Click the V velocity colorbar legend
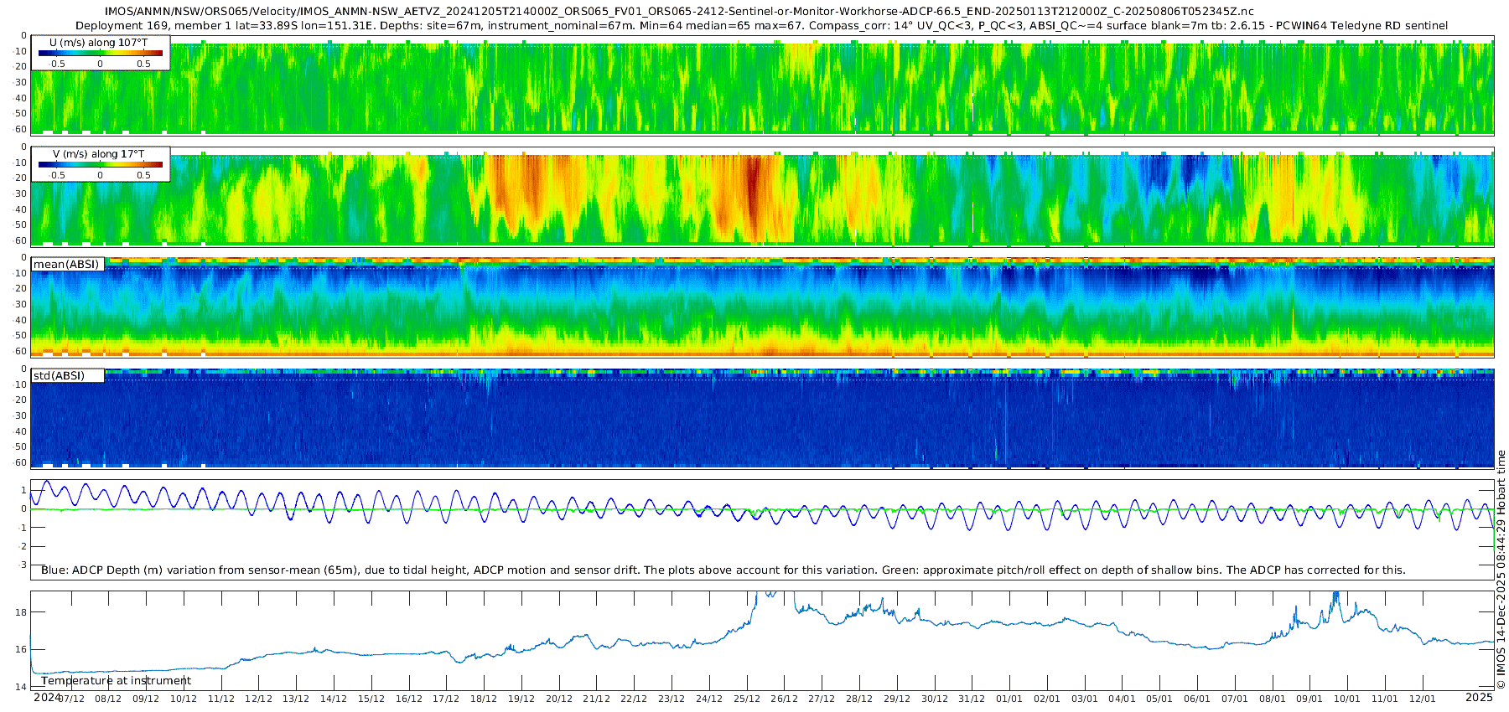Viewport: 1509px width, 712px height. tap(101, 165)
